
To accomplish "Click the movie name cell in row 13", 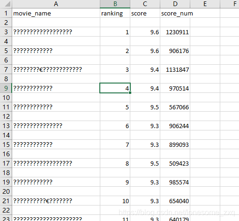I will pyautogui.click(x=56, y=126).
